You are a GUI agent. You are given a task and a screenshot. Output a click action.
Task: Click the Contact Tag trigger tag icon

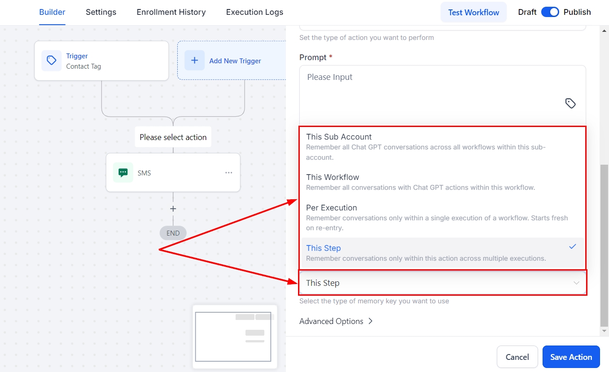click(52, 61)
